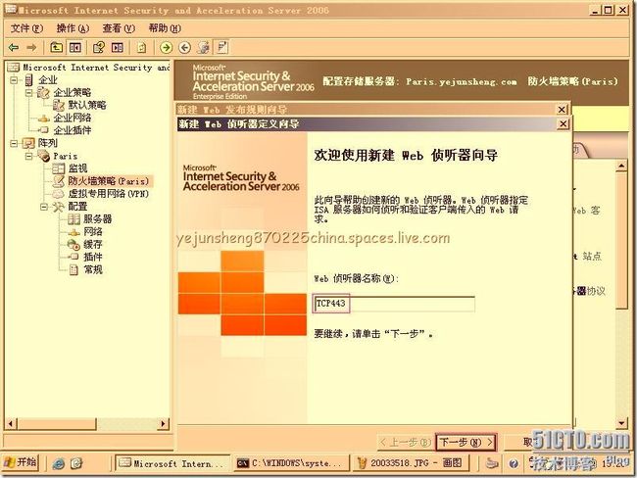637x478 pixels.
Task: Select 常规 under 配置
Action: pos(93,269)
